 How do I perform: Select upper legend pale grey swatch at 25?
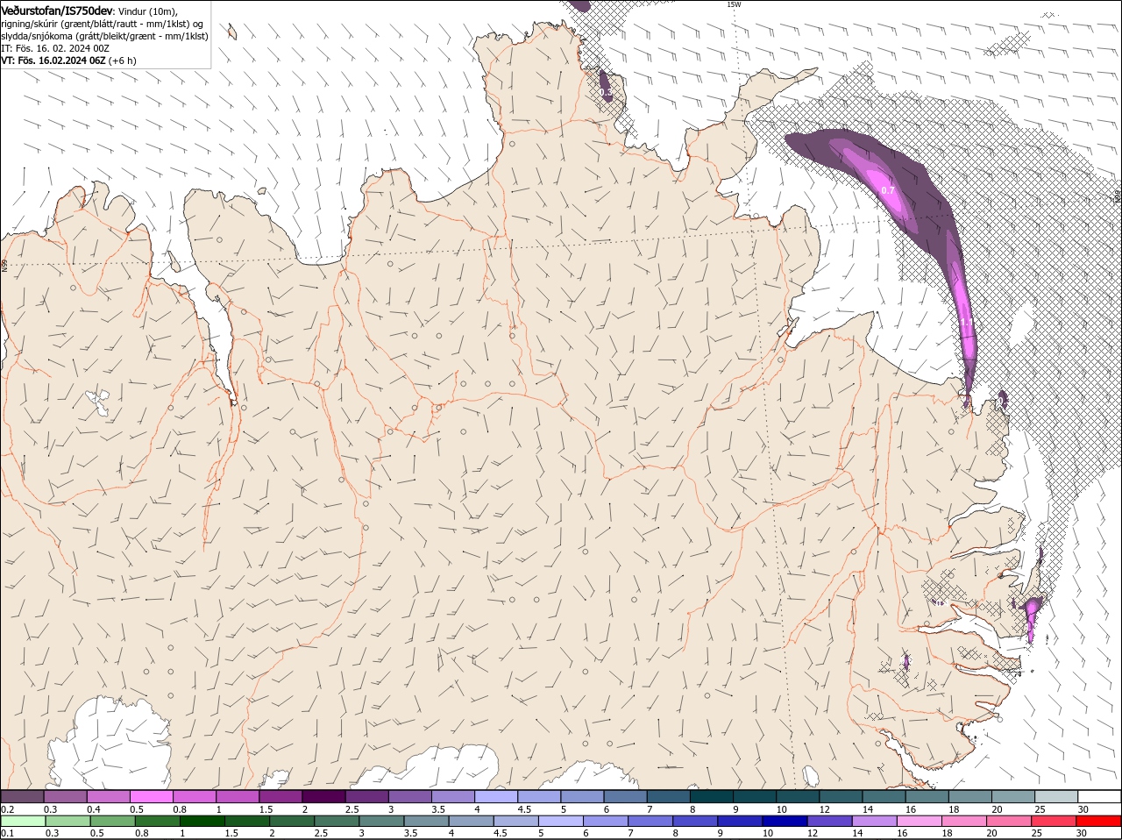click(1056, 796)
